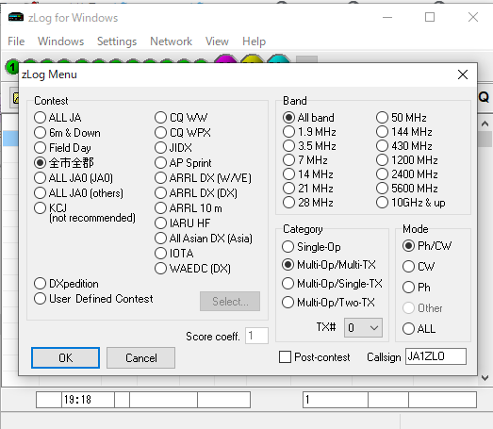Open the View menu
Viewport: 493px width, 429px height.
(x=217, y=41)
